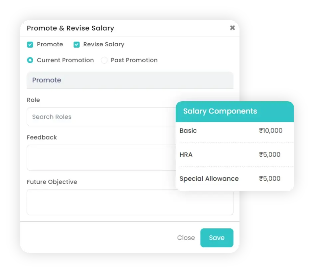This screenshot has height=273, width=314.
Task: Click the Role field label
Action: point(33,100)
